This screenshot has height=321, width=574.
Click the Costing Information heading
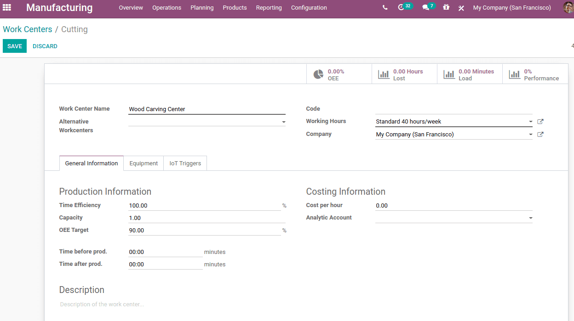point(346,191)
